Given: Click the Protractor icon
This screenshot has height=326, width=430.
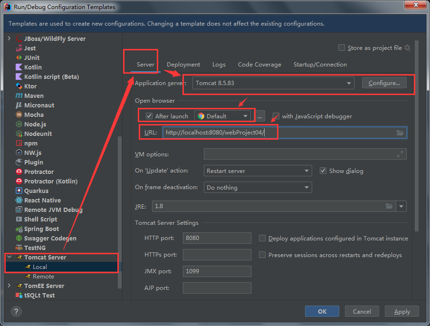Looking at the screenshot, I should click(x=19, y=172).
